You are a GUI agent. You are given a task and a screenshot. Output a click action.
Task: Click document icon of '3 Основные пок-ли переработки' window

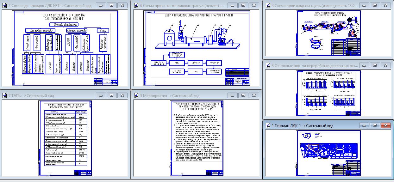268,65
